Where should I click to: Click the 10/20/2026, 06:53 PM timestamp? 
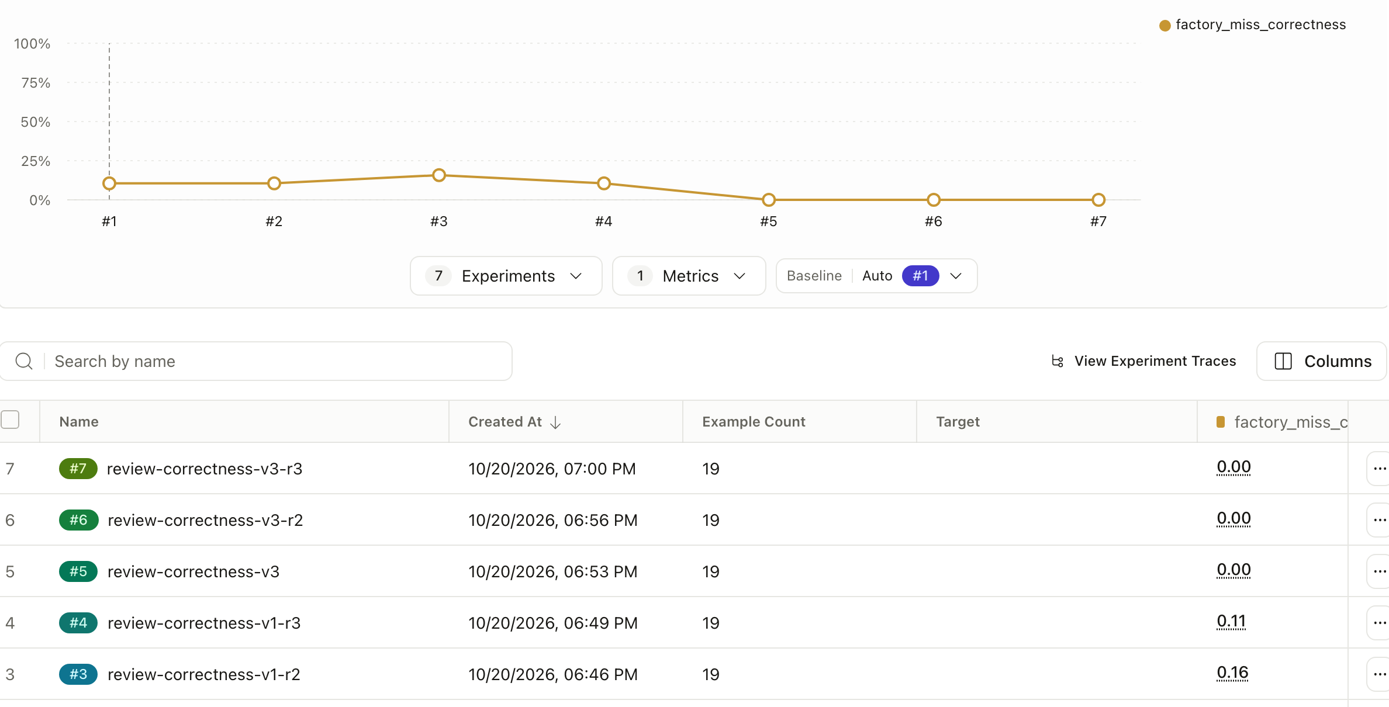point(553,571)
